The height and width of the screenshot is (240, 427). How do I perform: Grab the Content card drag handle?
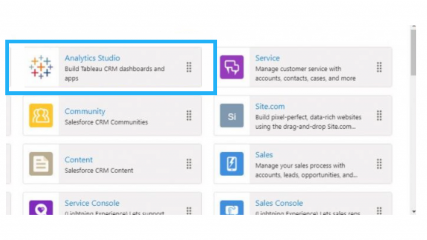[x=189, y=164]
